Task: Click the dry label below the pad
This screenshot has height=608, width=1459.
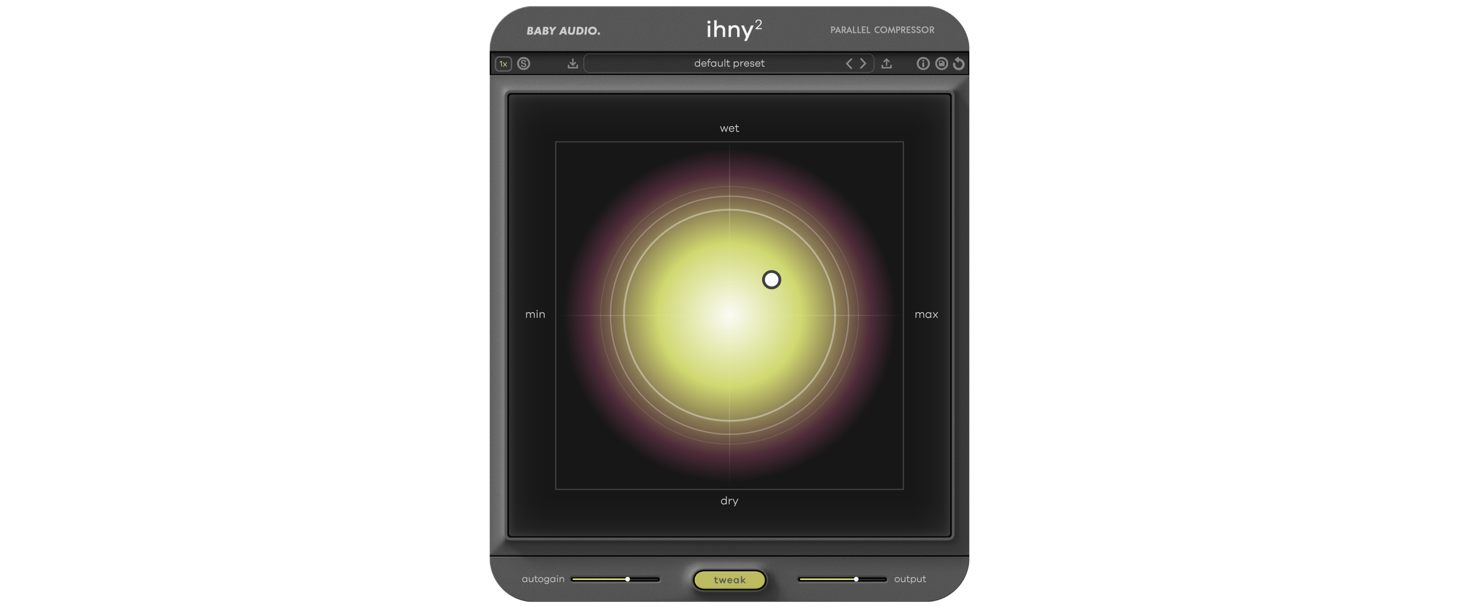Action: [x=729, y=501]
